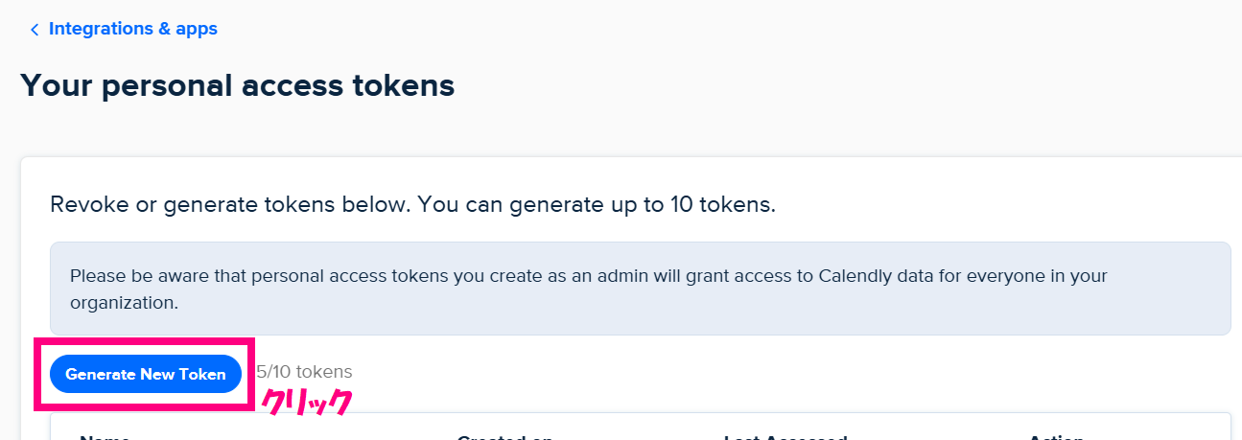This screenshot has height=440, width=1242.
Task: Open the Integrations & apps link
Action: [x=133, y=29]
